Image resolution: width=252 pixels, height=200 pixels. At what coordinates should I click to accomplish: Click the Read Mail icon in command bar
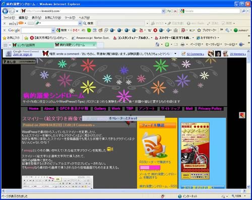point(176,44)
